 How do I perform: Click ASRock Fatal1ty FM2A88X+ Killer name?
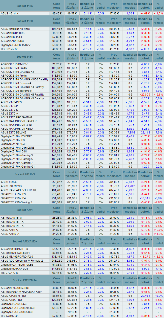(x=21, y=292)
